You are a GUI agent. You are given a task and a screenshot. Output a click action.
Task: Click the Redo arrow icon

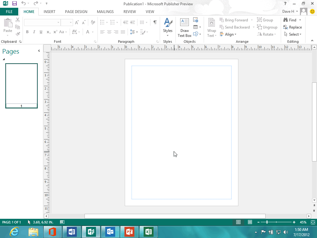[36, 3]
